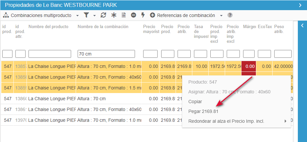This screenshot has width=307, height=142.
Task: Select Pegar 2169.81 in context menu
Action: 203,111
